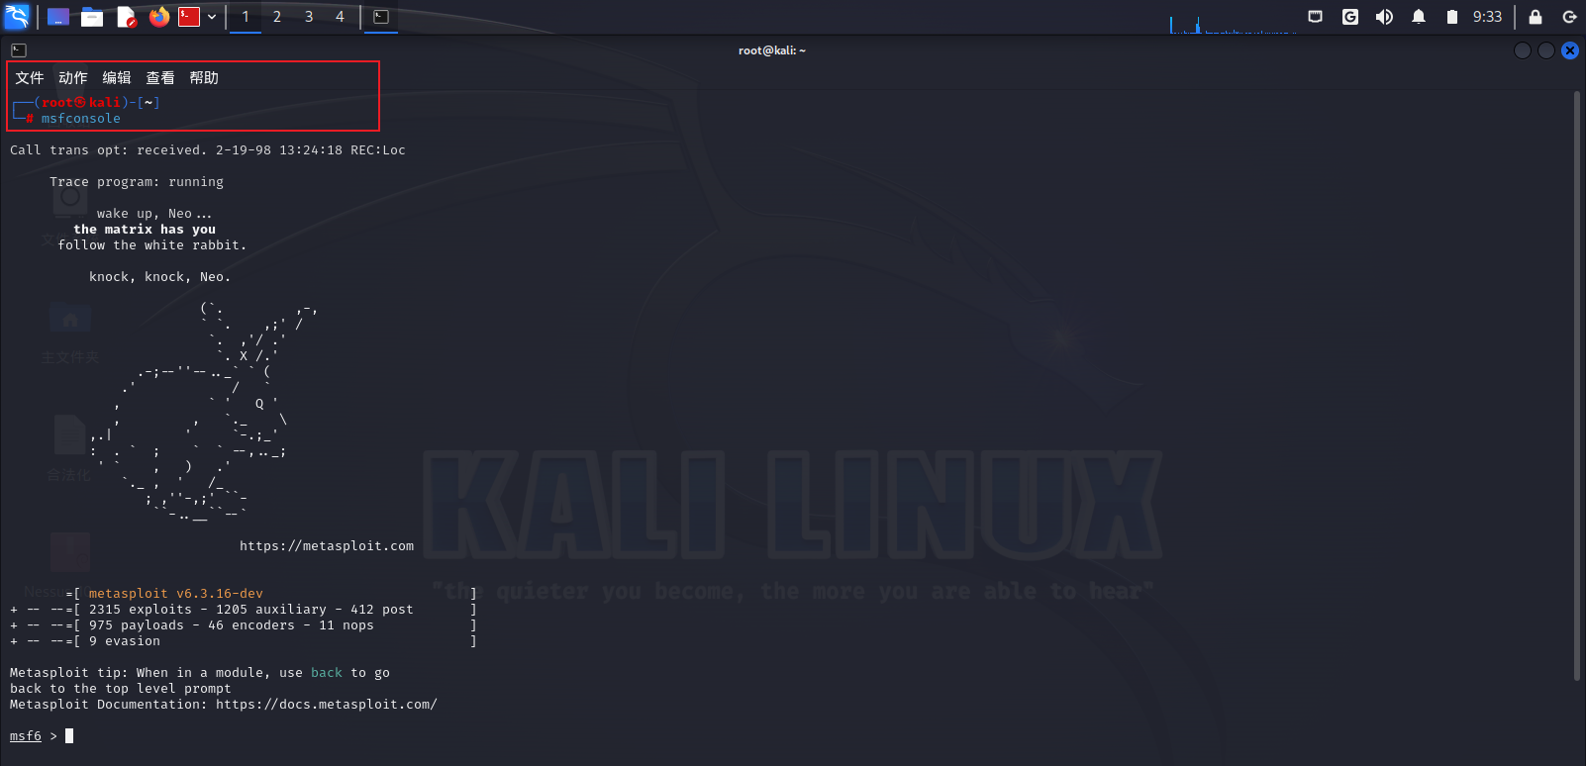Click the msfconsole command text
The image size is (1586, 766).
tap(81, 119)
